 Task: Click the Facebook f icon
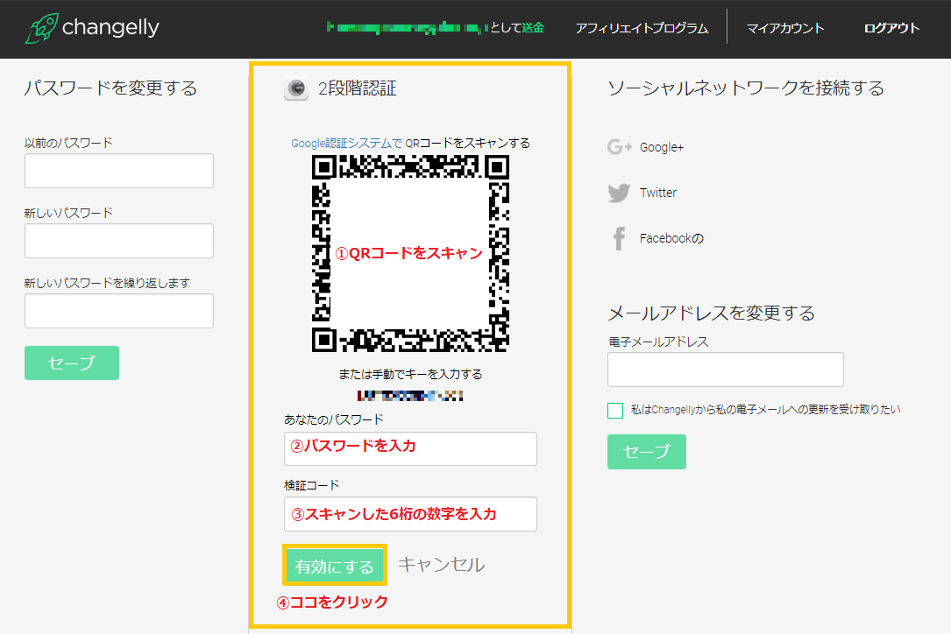[619, 238]
